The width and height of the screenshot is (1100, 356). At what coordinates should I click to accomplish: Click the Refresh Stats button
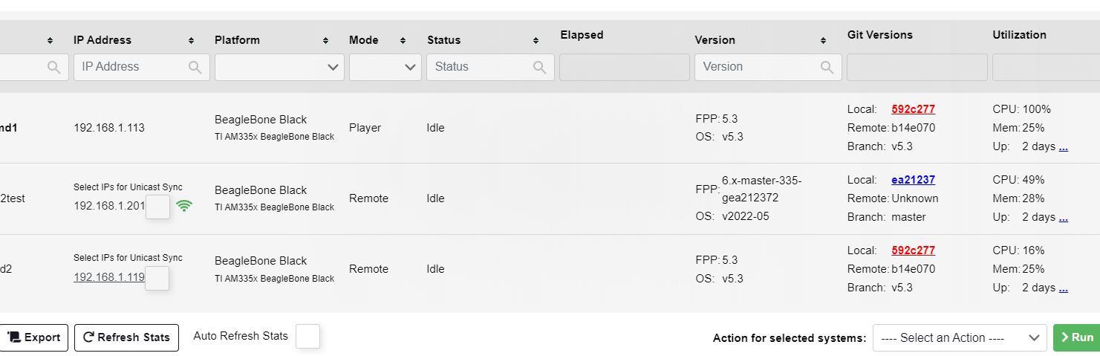[x=126, y=337]
